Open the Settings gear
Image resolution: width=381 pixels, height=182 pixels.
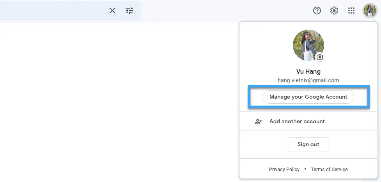click(x=334, y=11)
